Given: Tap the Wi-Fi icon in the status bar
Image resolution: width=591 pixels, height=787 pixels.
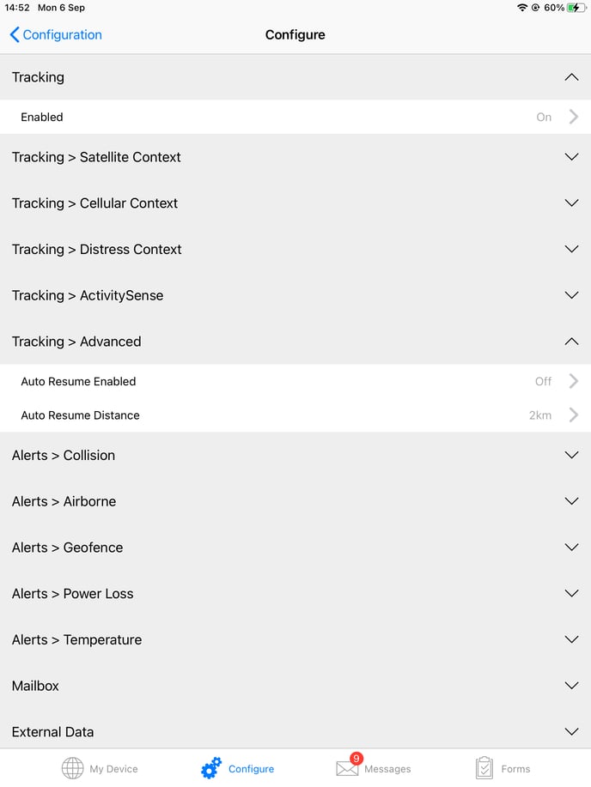Looking at the screenshot, I should tap(522, 8).
